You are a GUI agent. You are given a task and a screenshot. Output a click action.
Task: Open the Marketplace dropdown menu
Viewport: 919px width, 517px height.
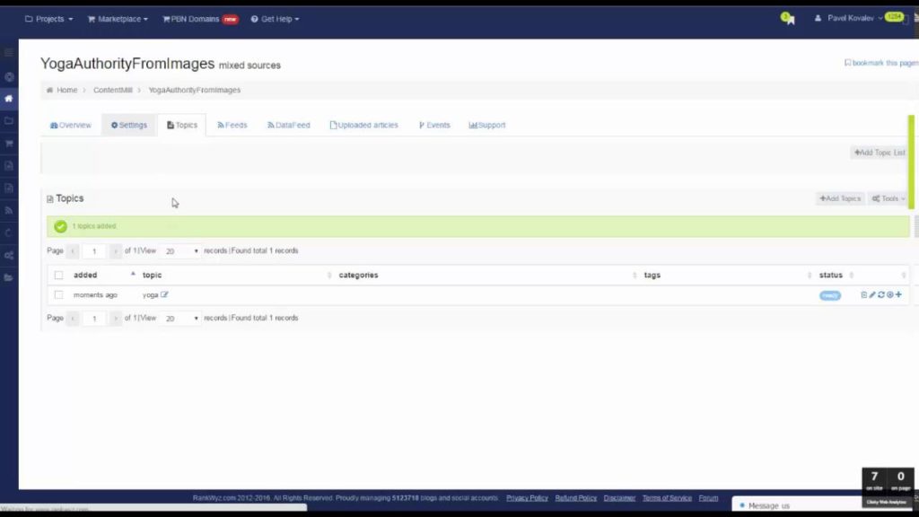tap(118, 19)
